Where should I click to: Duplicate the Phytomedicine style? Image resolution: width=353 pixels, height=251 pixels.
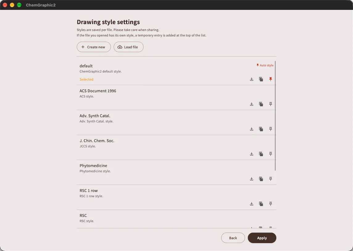click(261, 179)
